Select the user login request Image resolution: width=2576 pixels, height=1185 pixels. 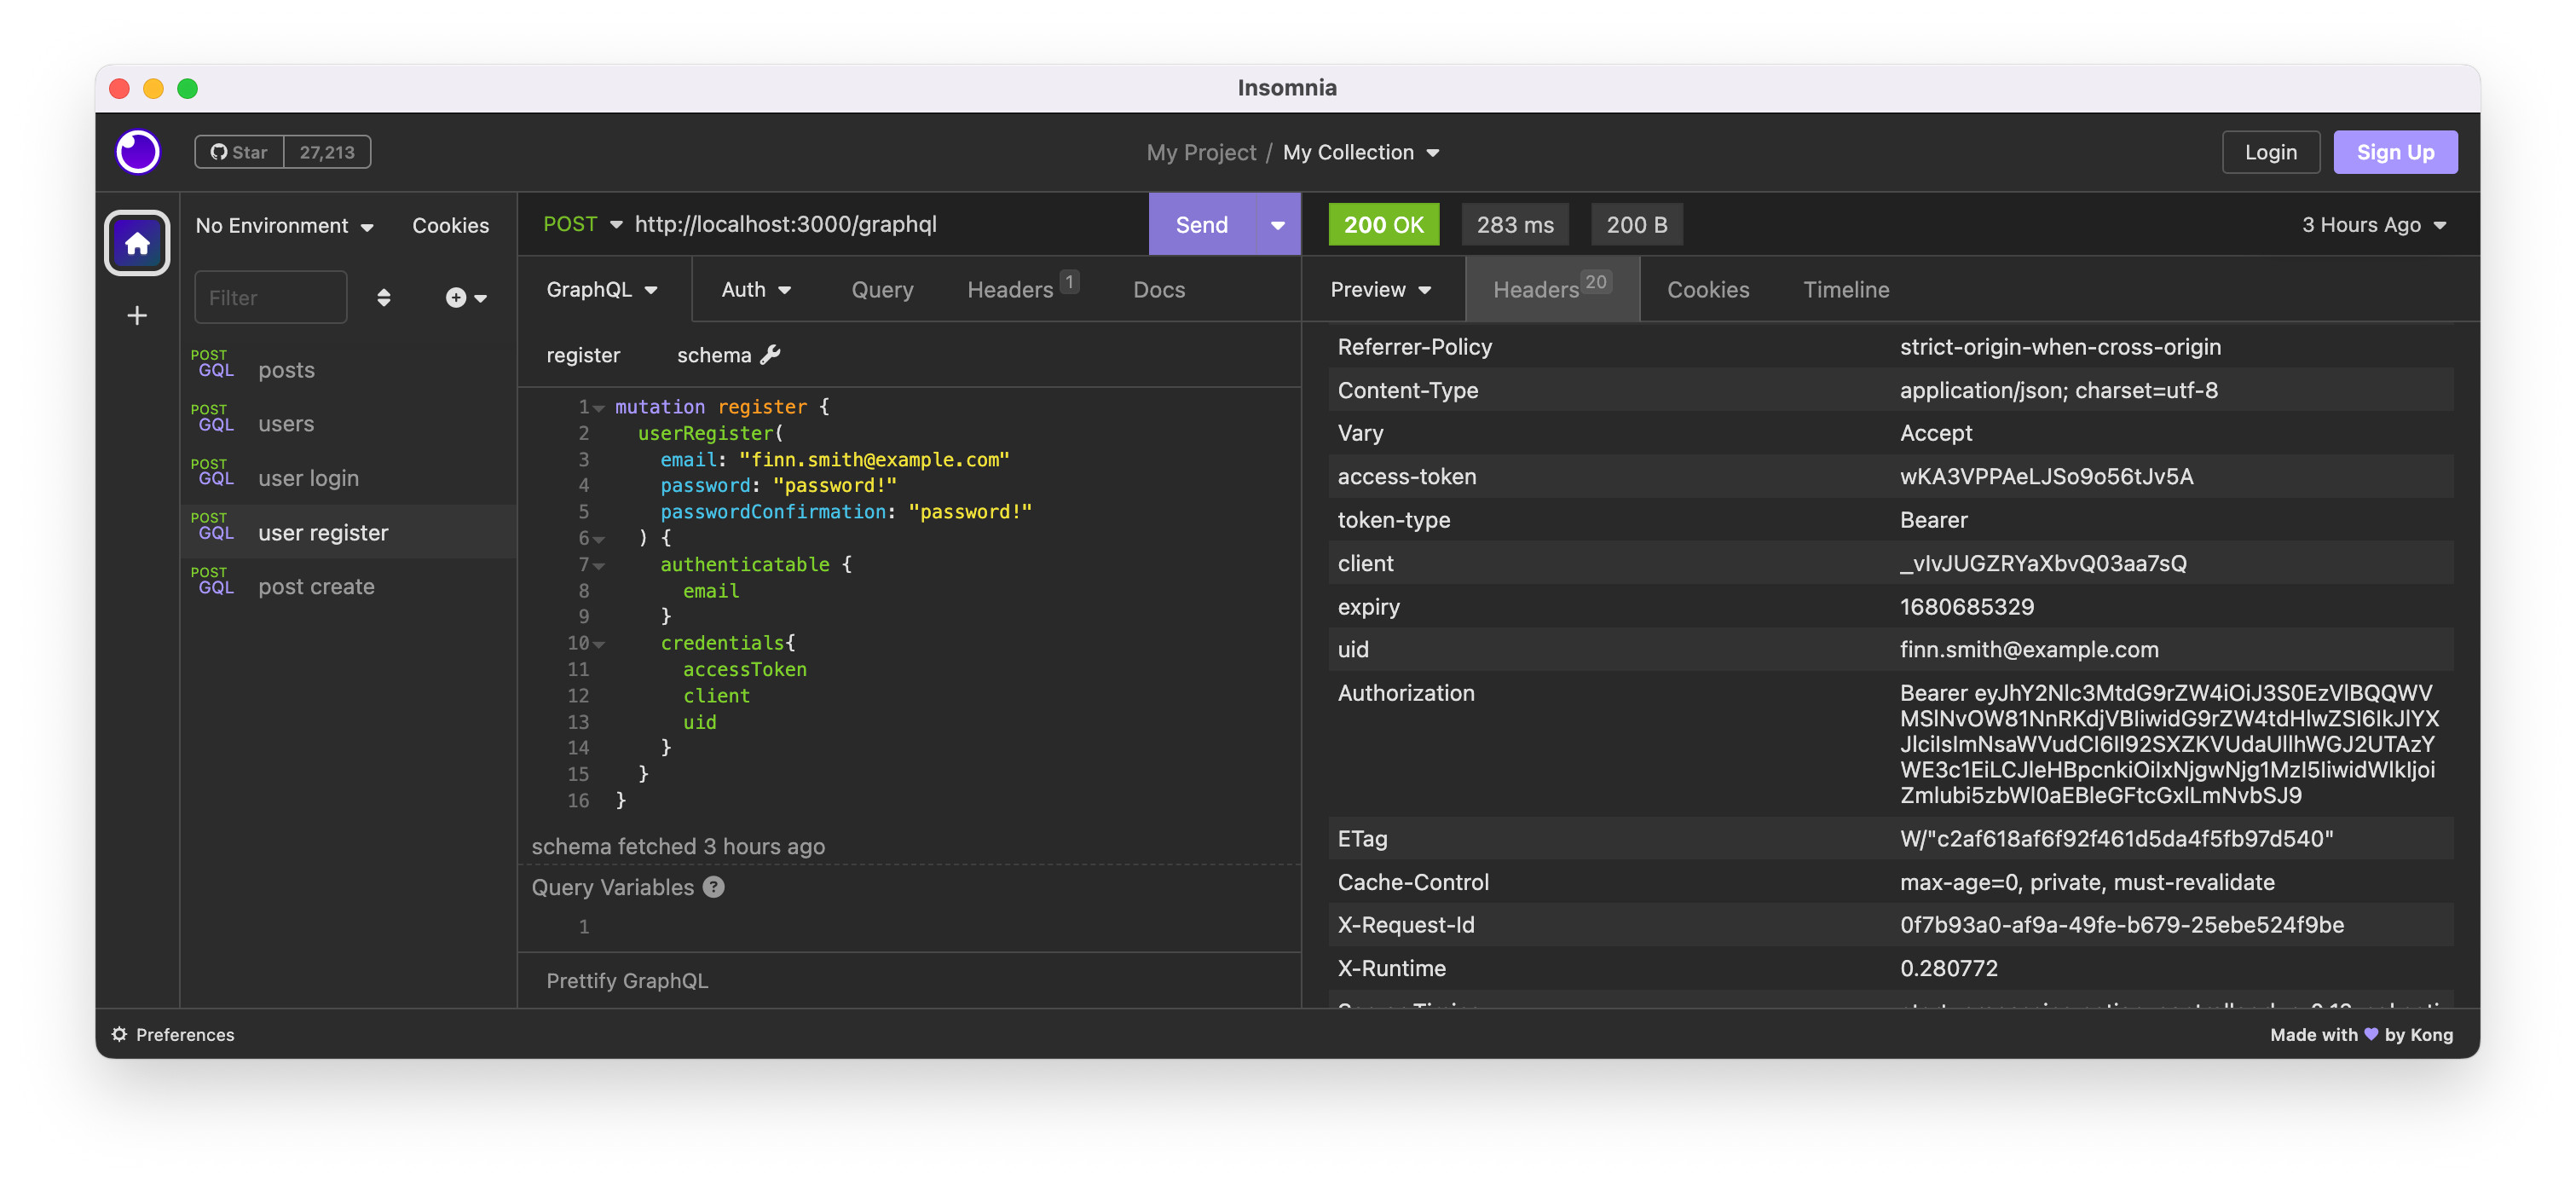(x=348, y=478)
